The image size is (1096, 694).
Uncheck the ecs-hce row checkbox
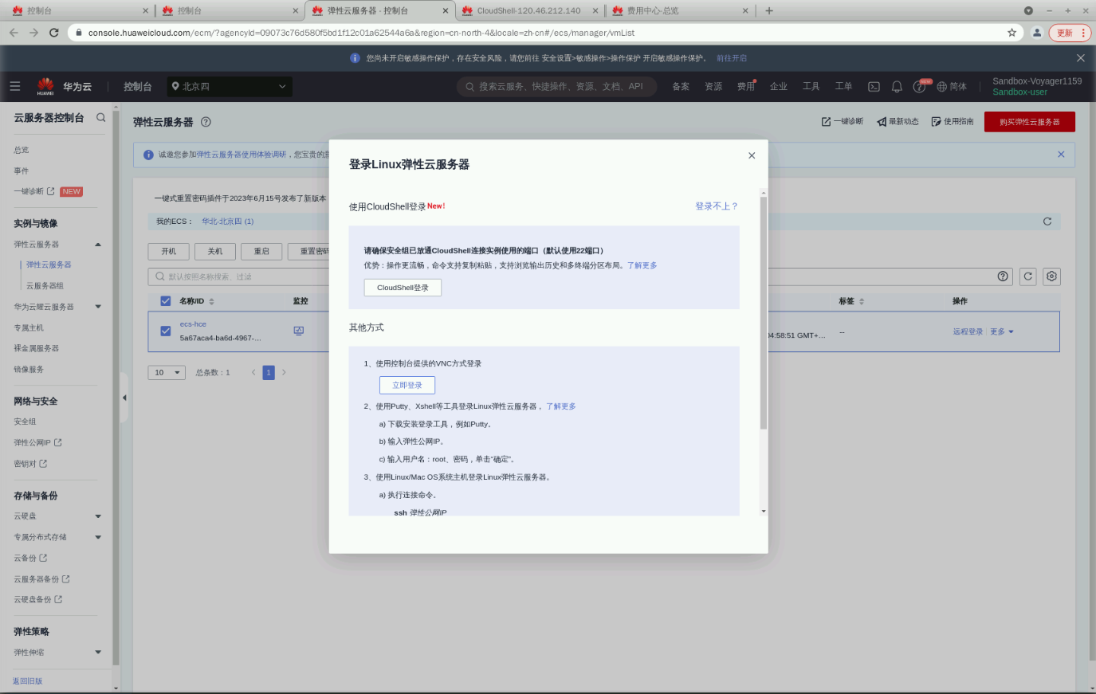[166, 331]
